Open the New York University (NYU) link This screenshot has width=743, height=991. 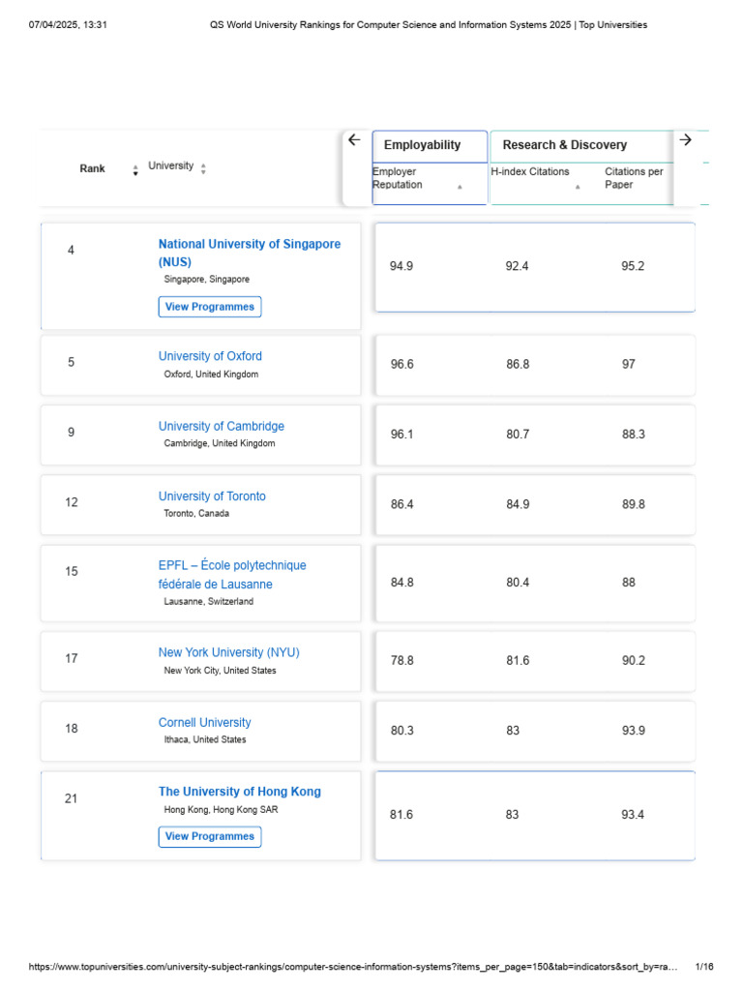point(229,652)
